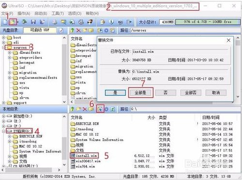The image size is (242, 180).
Task: Click the Burn CD/DVD image icon
Action: 90,22
